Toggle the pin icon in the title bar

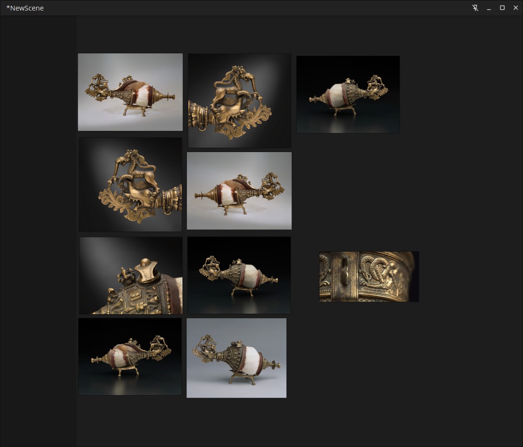point(475,8)
